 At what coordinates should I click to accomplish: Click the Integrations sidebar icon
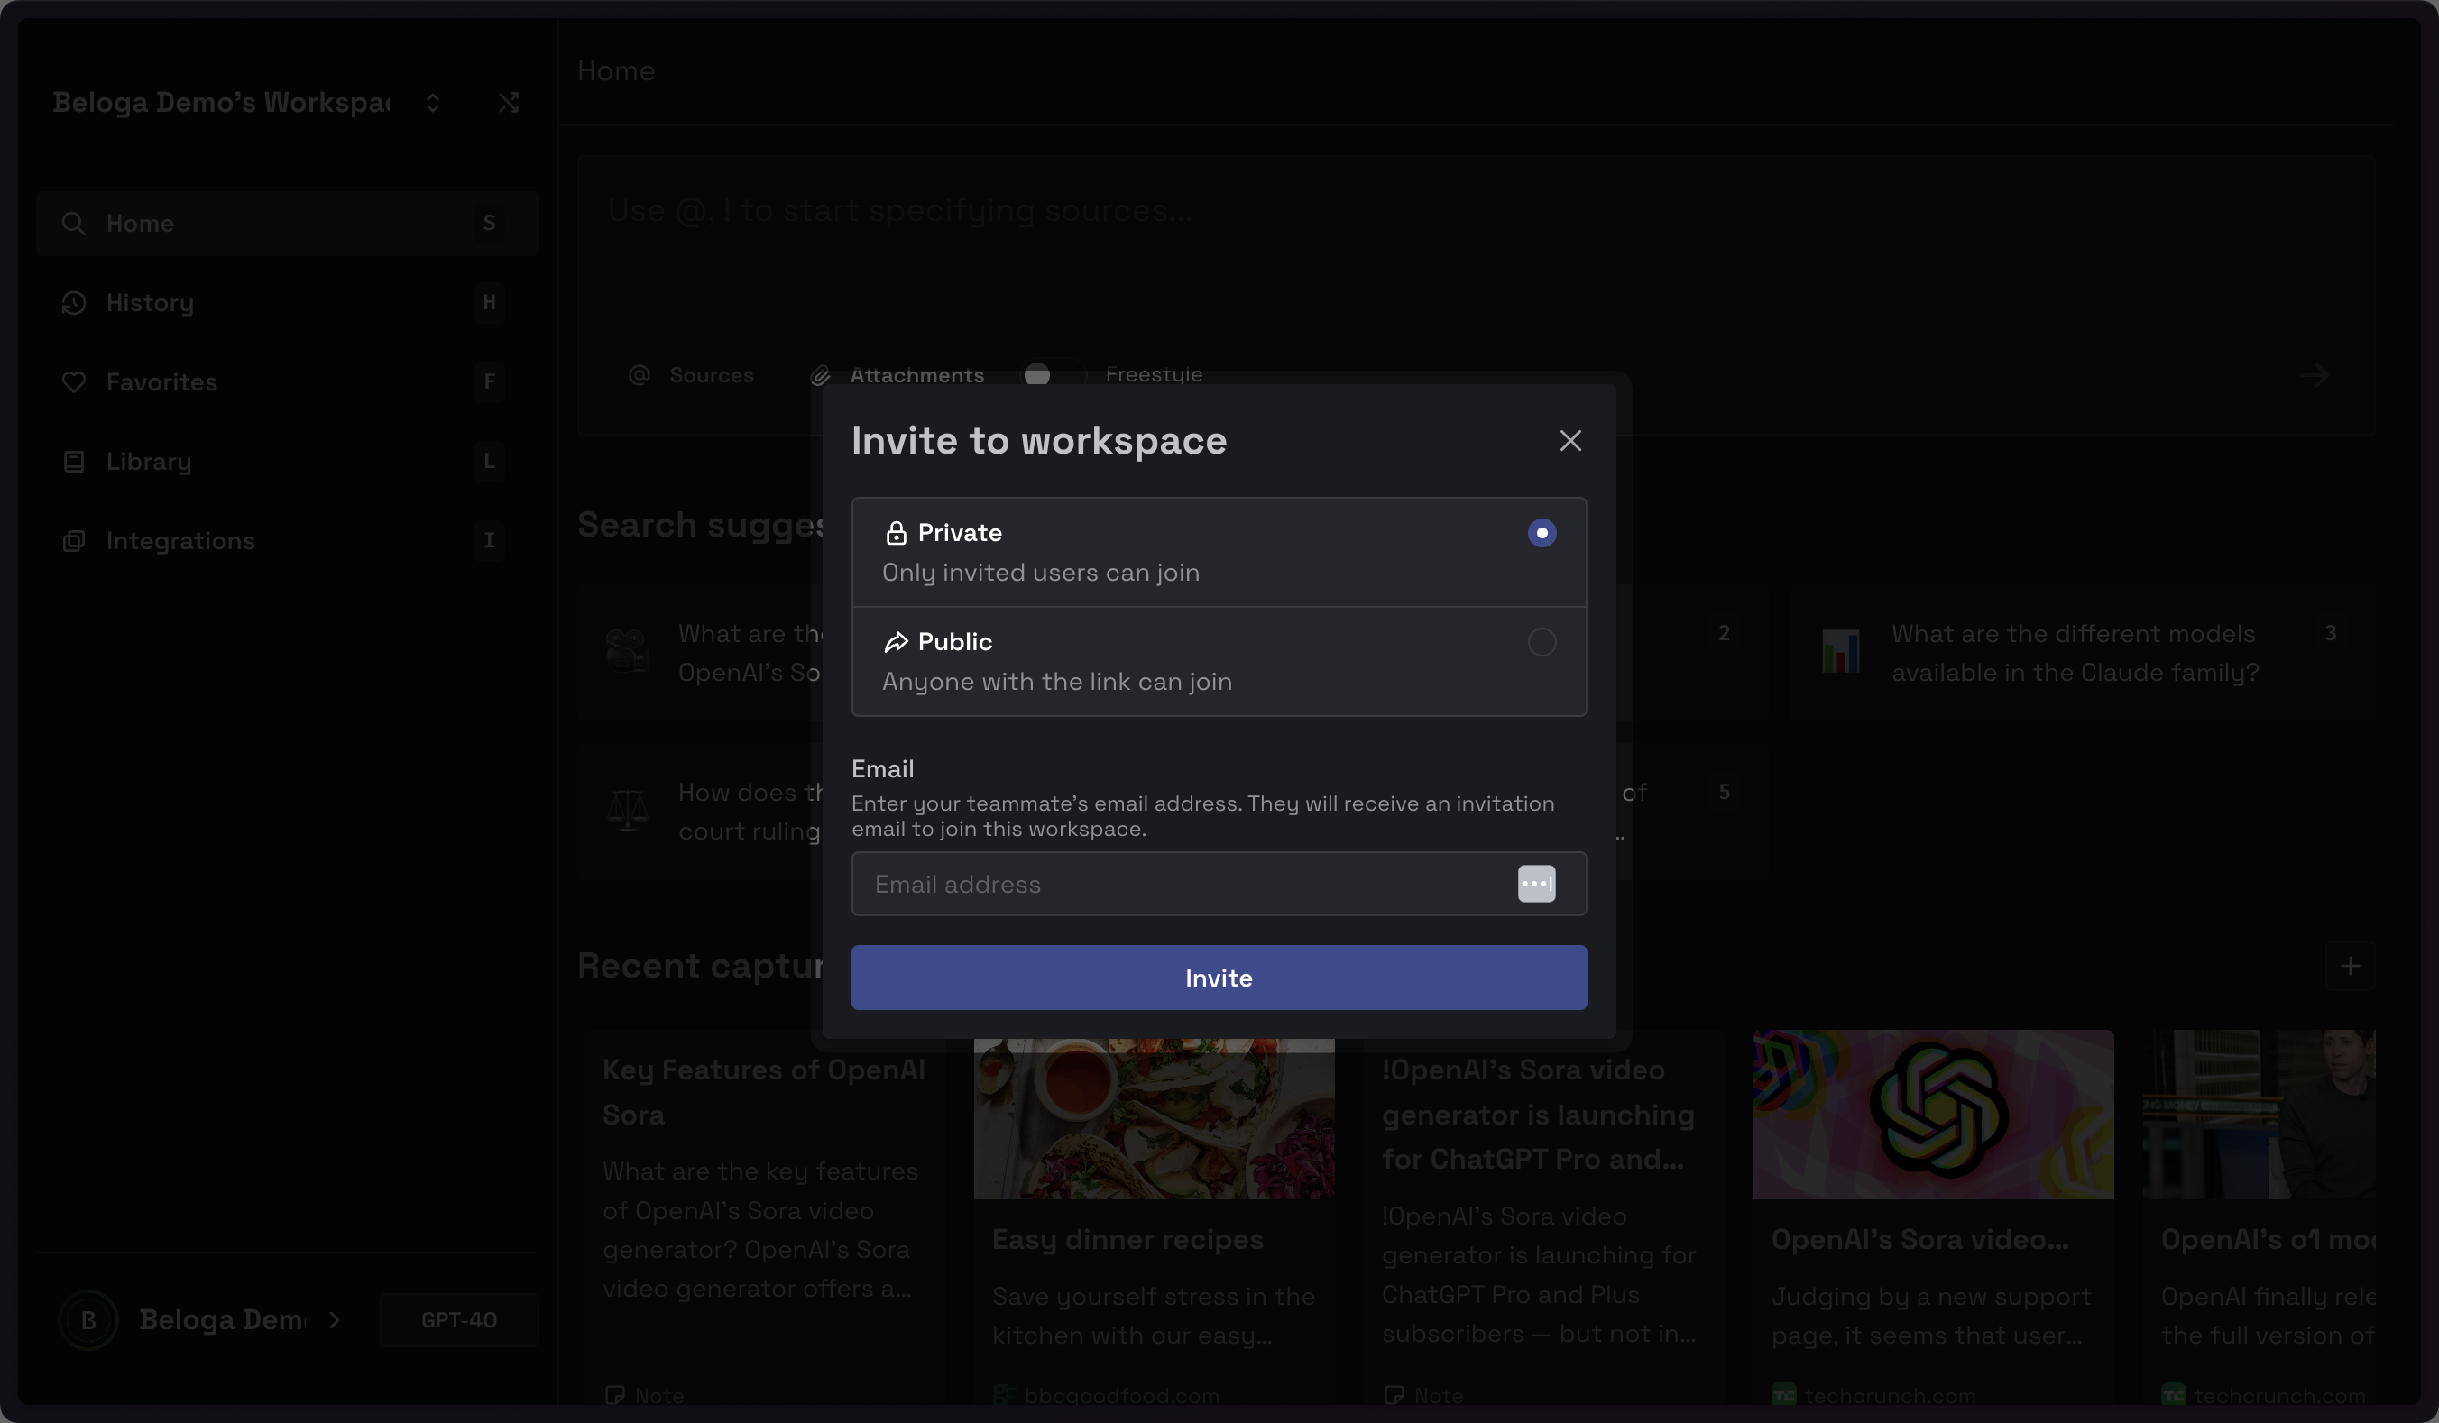(x=74, y=541)
